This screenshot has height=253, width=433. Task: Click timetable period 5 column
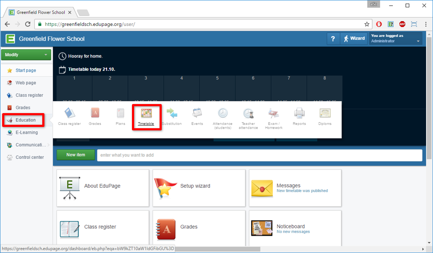click(x=217, y=89)
